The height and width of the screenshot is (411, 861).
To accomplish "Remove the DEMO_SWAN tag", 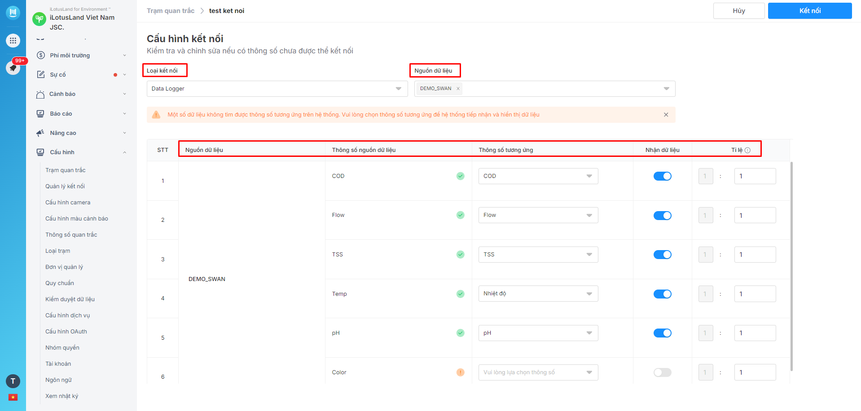I will pyautogui.click(x=458, y=89).
